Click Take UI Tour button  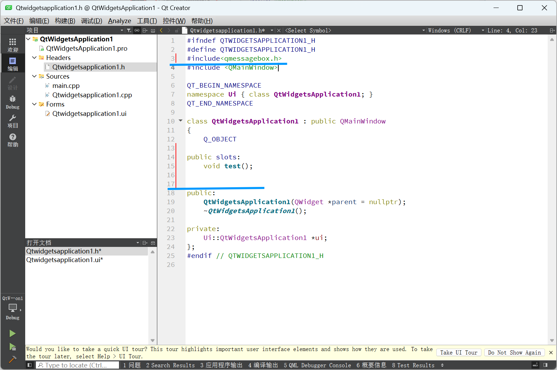(459, 352)
